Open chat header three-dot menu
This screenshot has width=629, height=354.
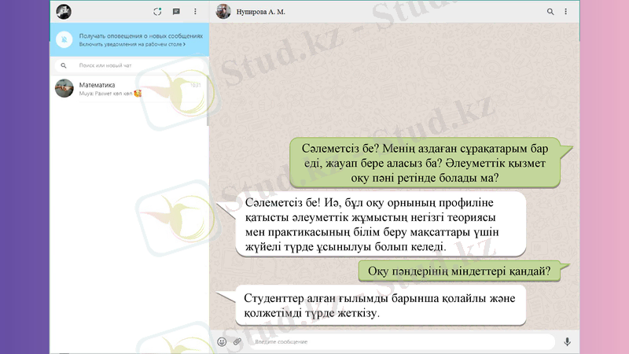565,12
